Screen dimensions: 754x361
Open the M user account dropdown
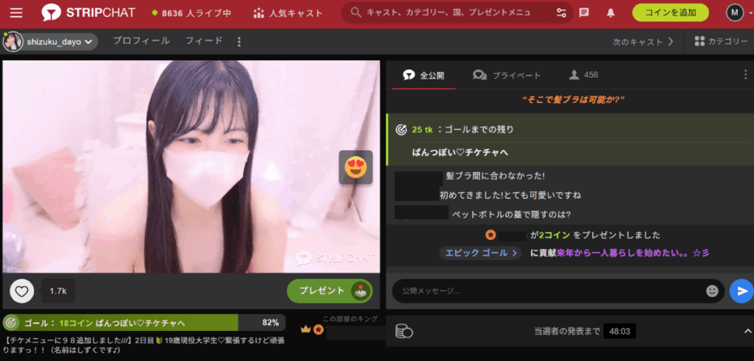[x=735, y=12]
